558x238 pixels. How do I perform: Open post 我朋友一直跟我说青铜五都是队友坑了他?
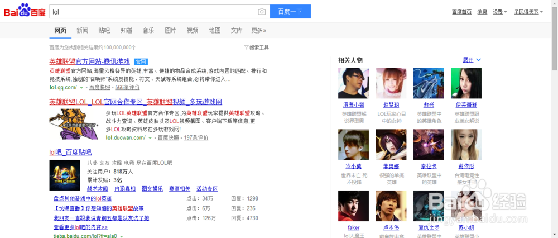tap(101, 218)
